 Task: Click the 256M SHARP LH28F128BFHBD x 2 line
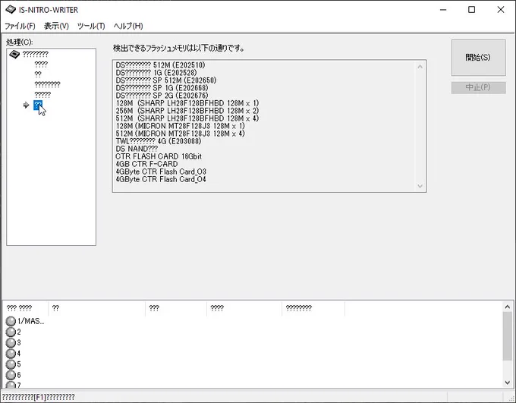tap(187, 111)
